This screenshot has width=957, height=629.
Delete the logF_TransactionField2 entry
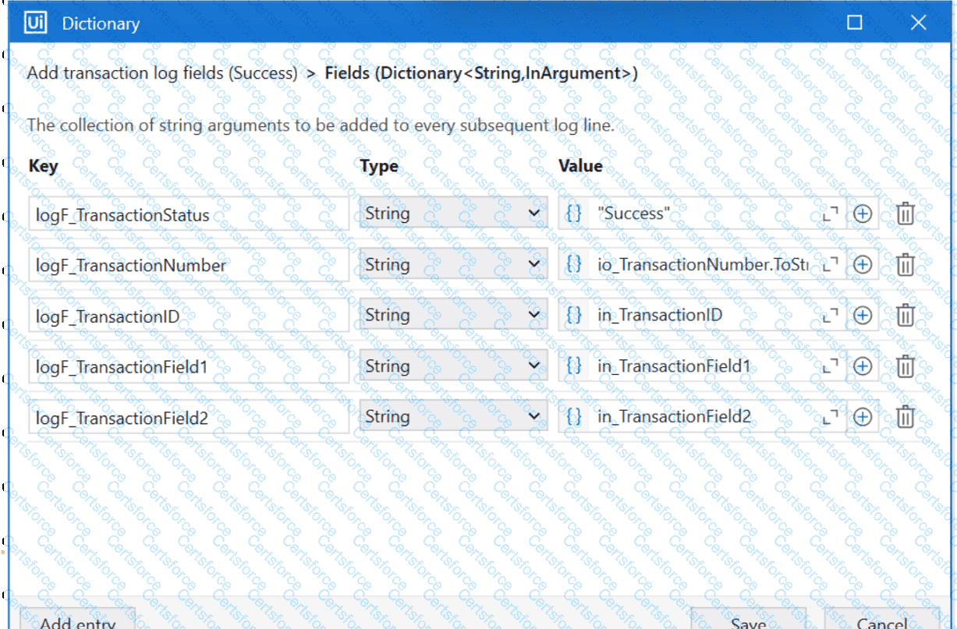point(905,416)
